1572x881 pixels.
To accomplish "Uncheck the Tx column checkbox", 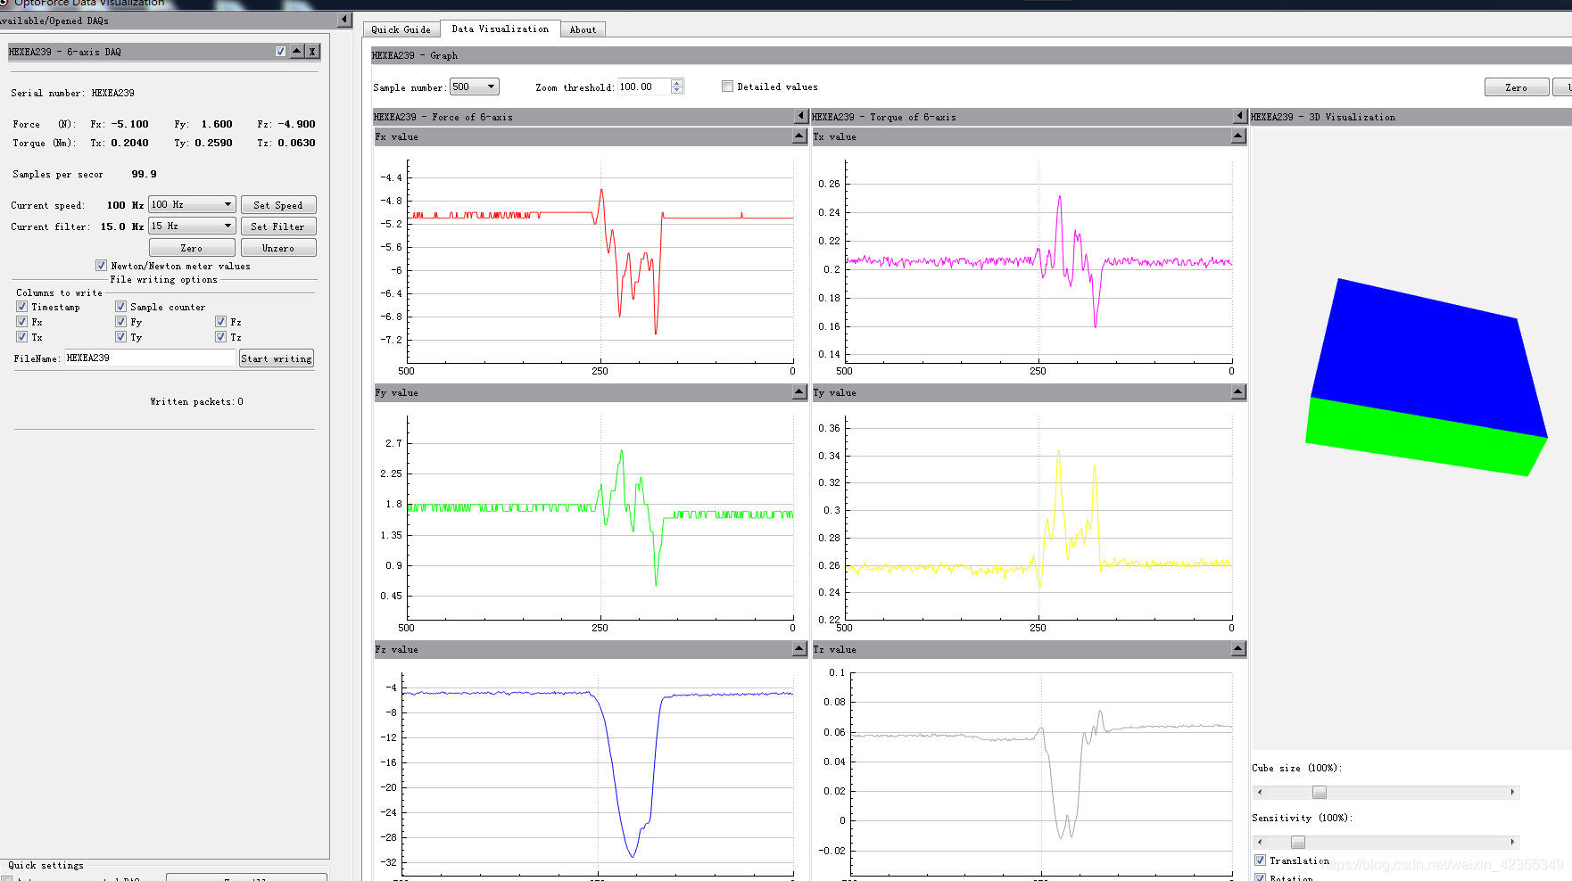I will pyautogui.click(x=22, y=337).
